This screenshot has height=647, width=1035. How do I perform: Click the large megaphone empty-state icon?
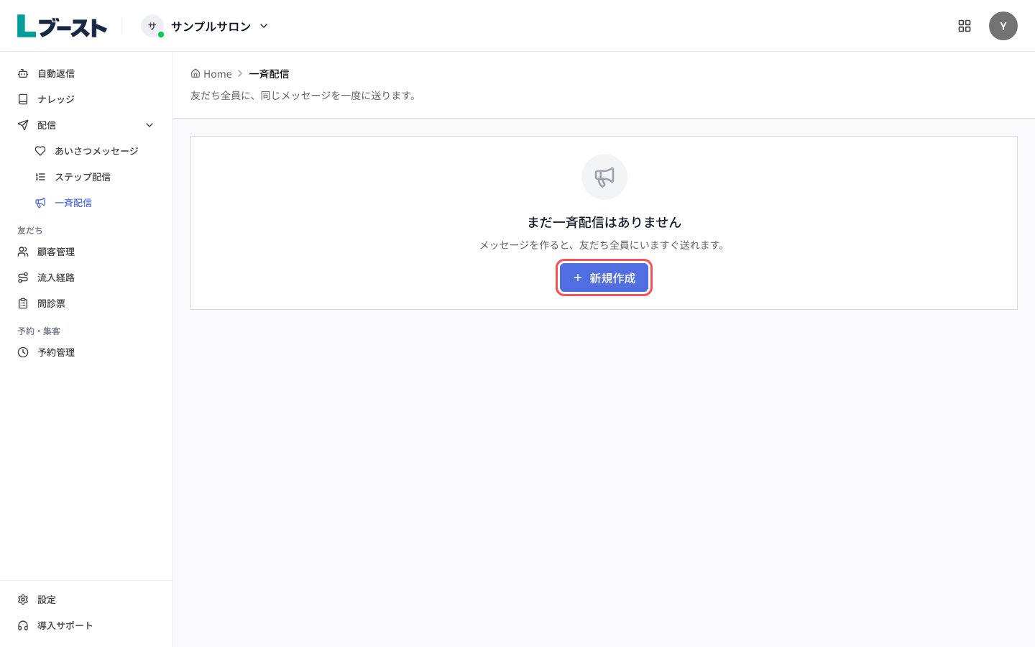point(604,177)
